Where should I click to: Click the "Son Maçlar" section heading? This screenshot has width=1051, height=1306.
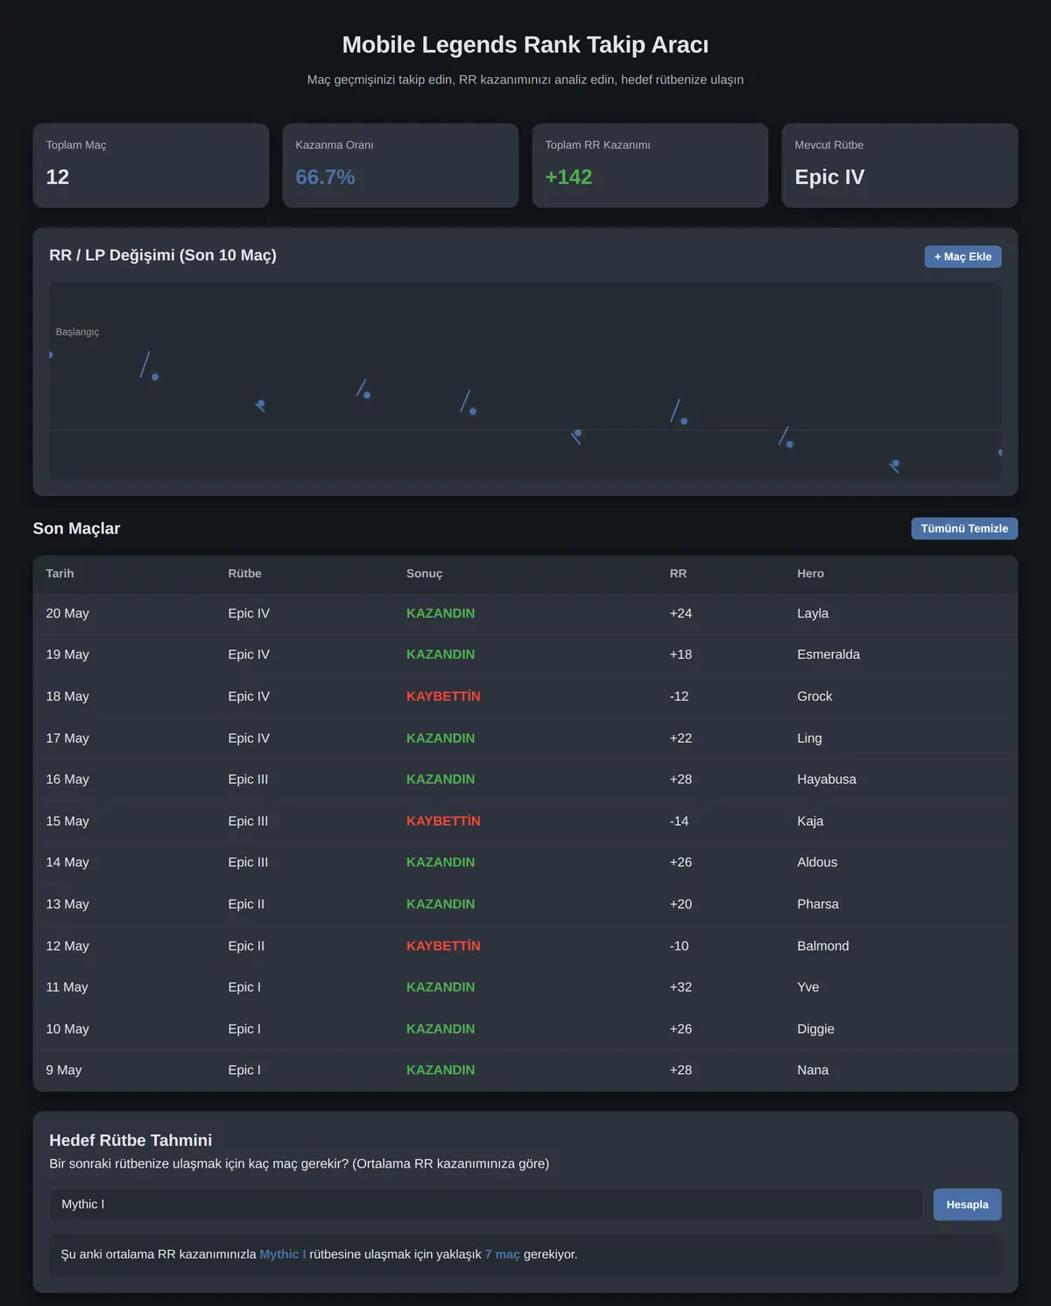tap(76, 528)
